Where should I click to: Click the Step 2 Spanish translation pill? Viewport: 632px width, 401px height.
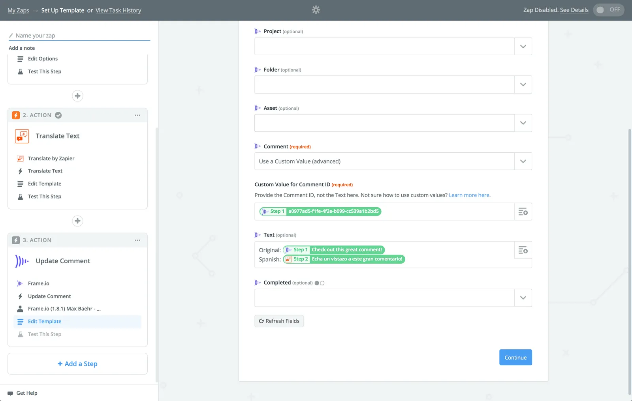pos(344,259)
